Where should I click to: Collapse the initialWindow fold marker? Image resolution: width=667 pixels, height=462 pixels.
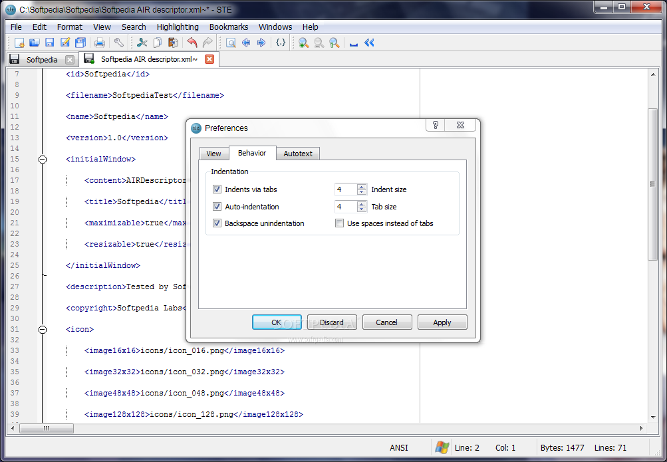click(43, 160)
